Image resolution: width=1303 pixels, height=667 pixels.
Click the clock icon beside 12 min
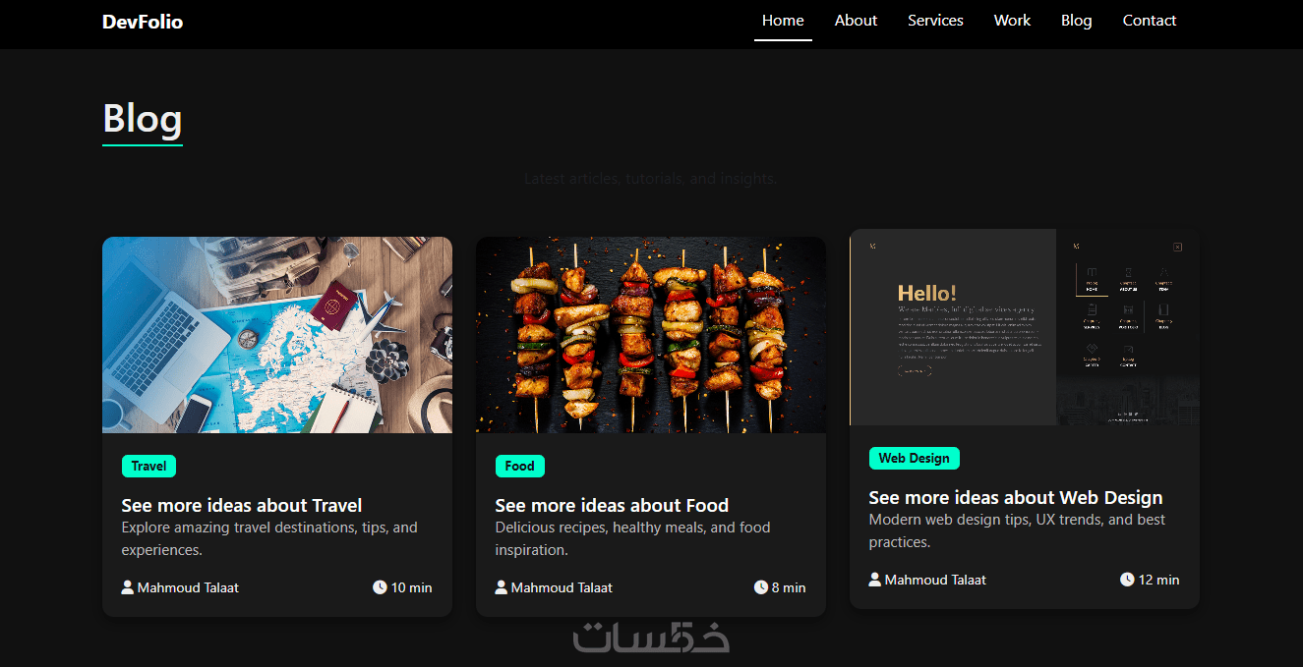(x=1127, y=580)
